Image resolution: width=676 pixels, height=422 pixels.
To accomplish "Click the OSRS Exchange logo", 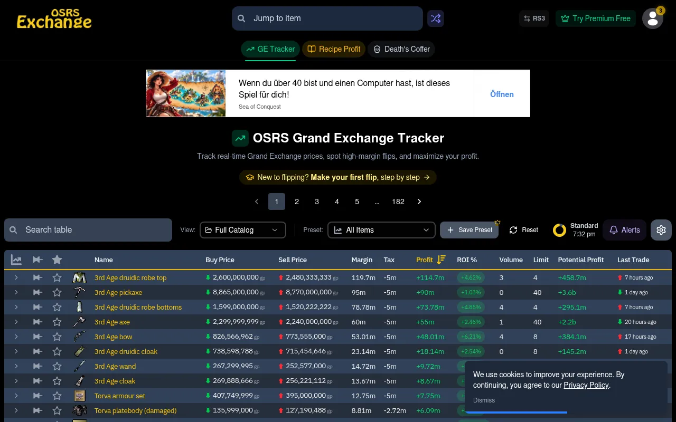I will click(x=54, y=18).
